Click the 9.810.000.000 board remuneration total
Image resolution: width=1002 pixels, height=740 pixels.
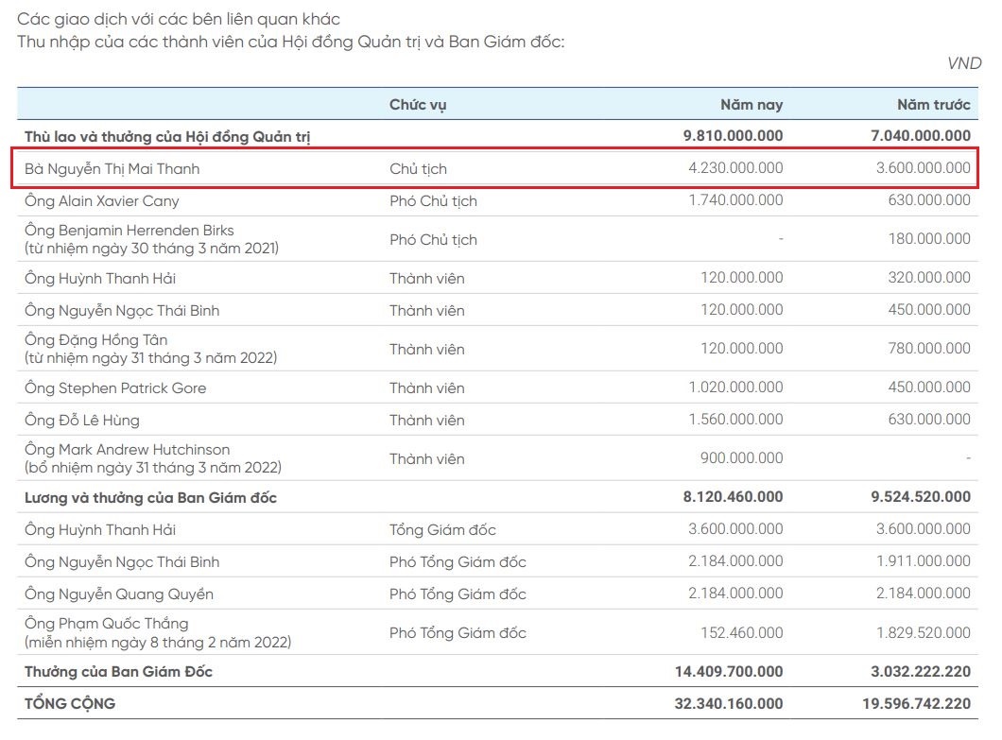click(733, 137)
